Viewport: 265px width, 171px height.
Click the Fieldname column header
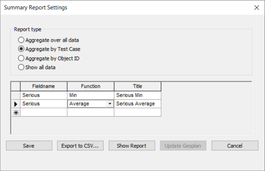[44, 86]
